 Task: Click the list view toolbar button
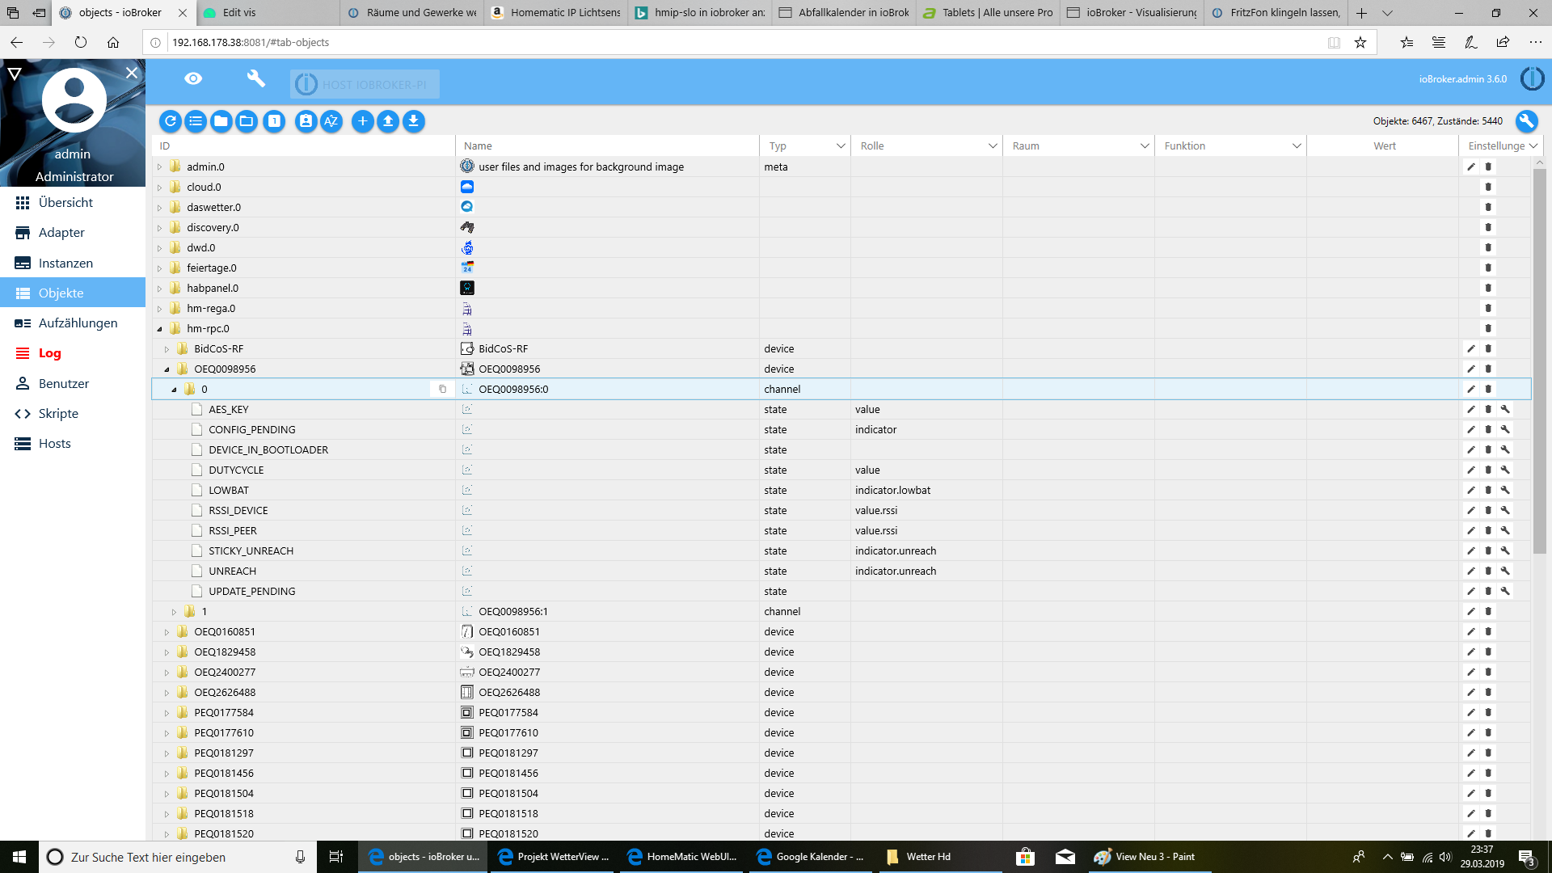click(196, 121)
